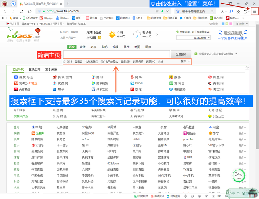This screenshot has height=199, width=259.
Task: Go back with the back arrow
Action: [x=5, y=11]
